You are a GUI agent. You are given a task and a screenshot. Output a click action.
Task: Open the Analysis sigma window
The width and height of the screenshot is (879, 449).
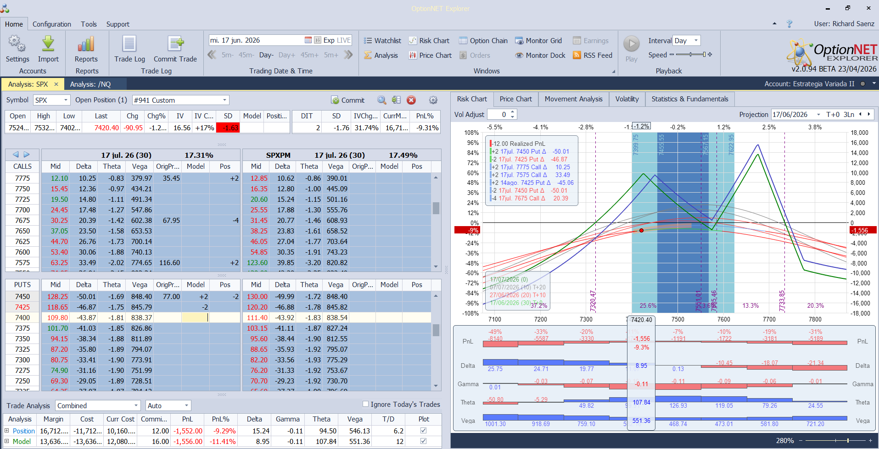pos(381,55)
